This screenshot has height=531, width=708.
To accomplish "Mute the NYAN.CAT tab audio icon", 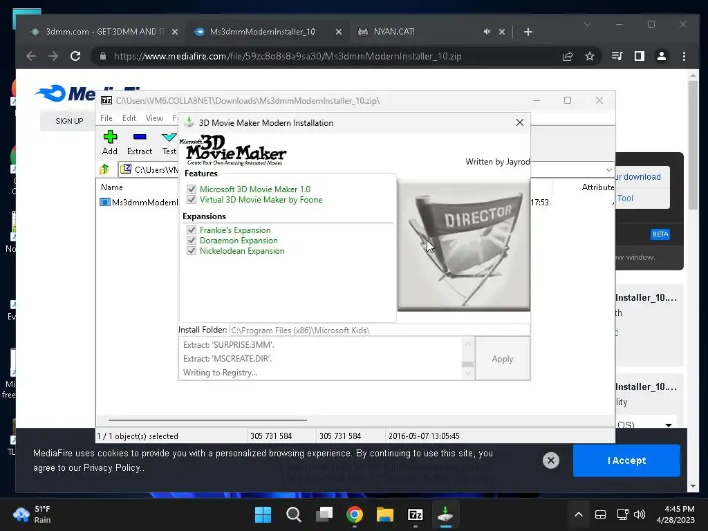I will coord(487,32).
